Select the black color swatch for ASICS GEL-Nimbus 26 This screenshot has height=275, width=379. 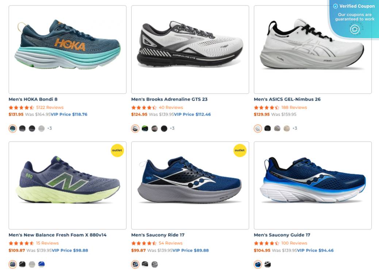click(x=267, y=128)
